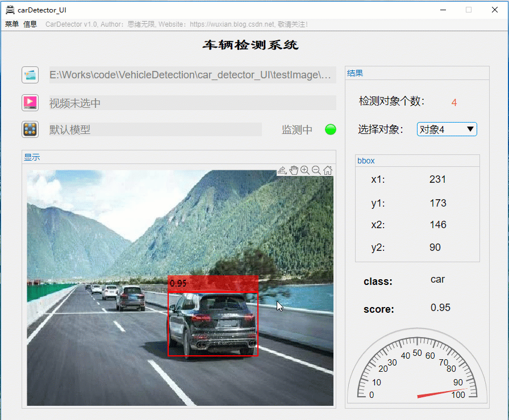Click the 默认模型 model field
The width and height of the screenshot is (509, 420).
coord(156,129)
